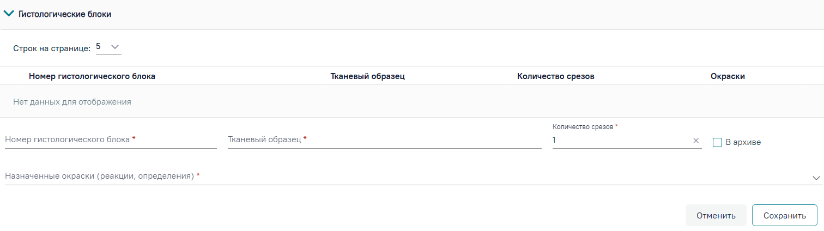Focus the Тканевый образец input field
This screenshot has height=231, width=824.
tap(384, 140)
